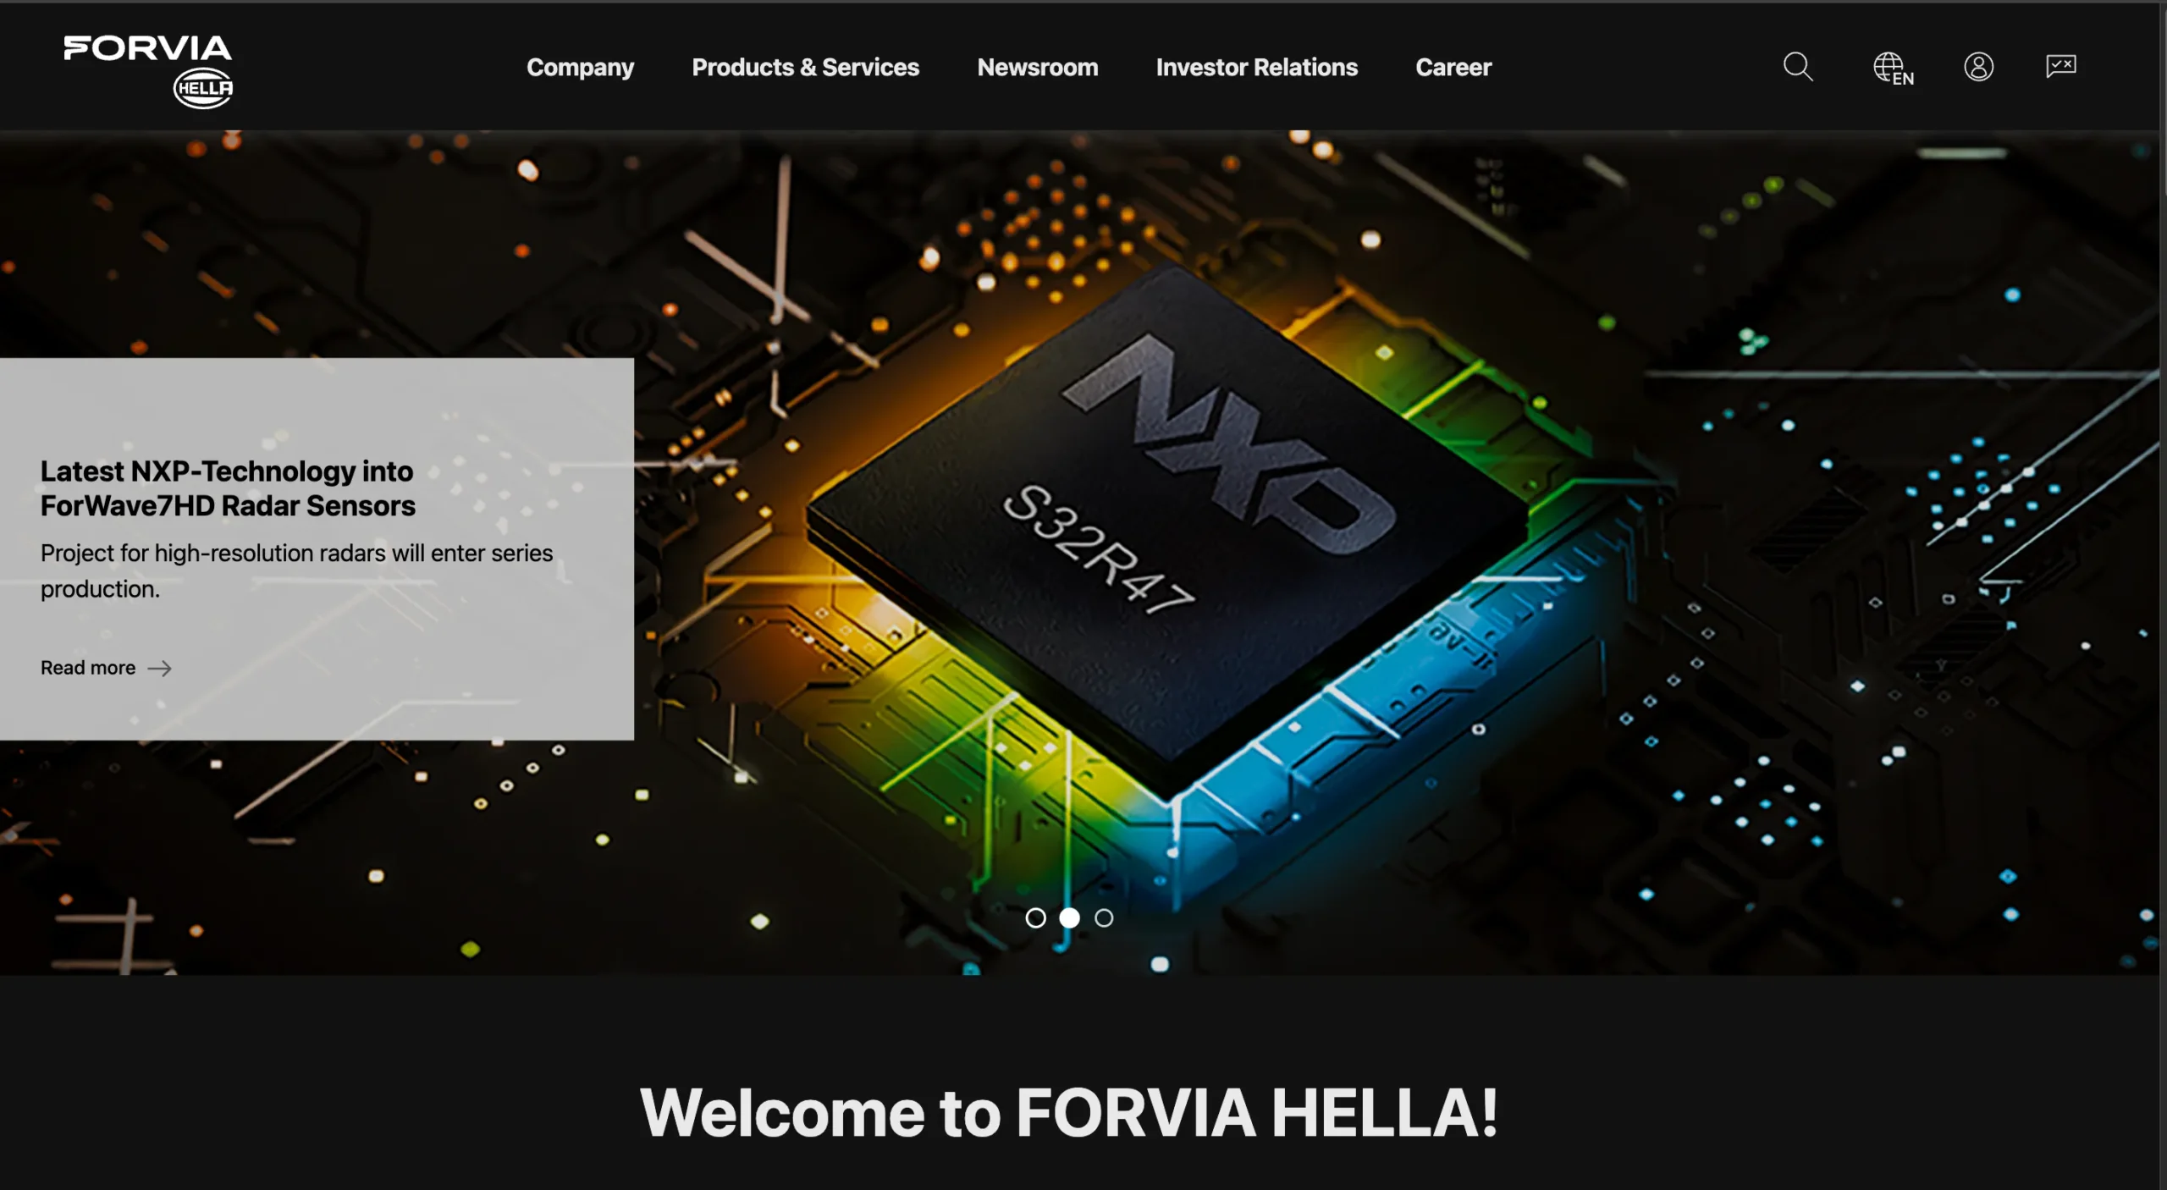Open the Career menu item

[x=1453, y=67]
